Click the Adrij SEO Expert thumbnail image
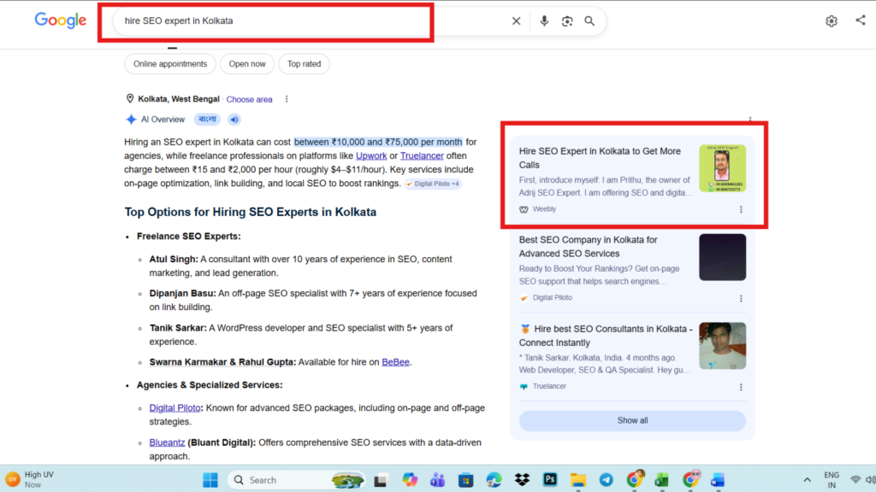 tap(722, 168)
